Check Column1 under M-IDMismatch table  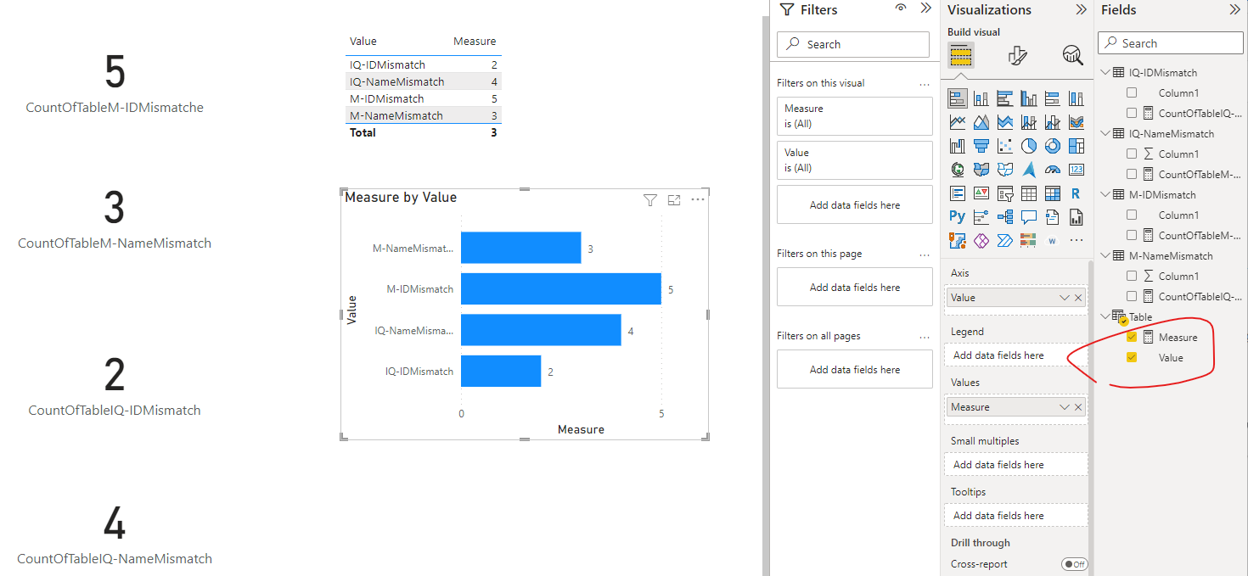pyautogui.click(x=1131, y=215)
